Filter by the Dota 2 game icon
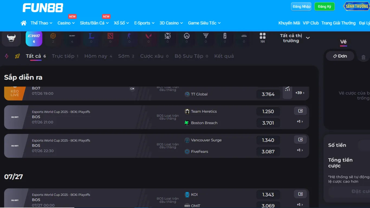This screenshot has height=208, width=370. coord(110,38)
